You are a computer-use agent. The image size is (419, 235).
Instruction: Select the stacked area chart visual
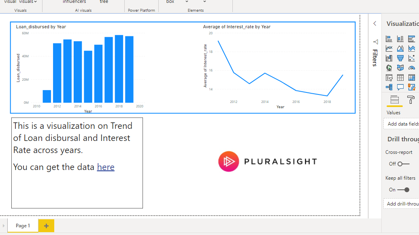[x=412, y=48]
